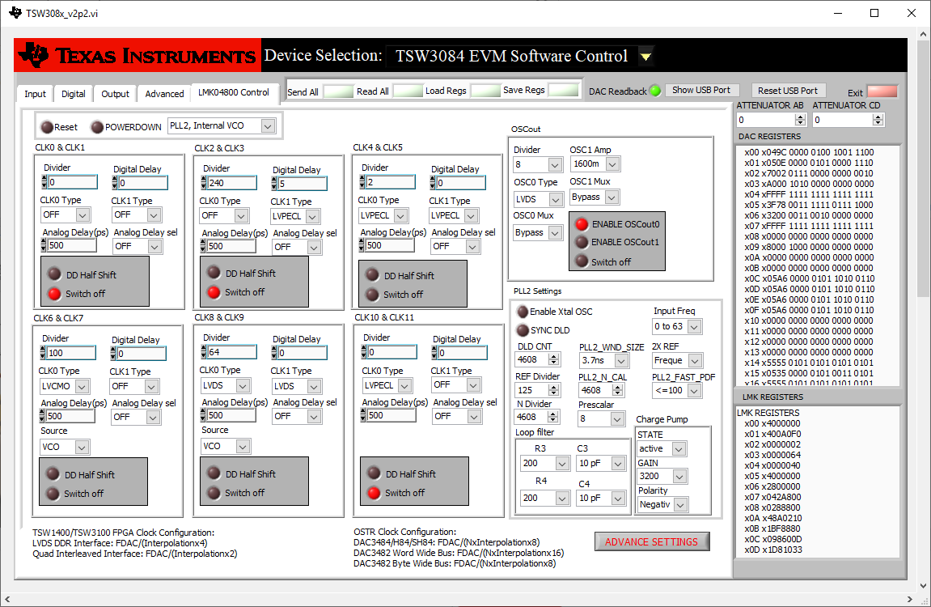Click the Send All button
This screenshot has width=931, height=607.
[338, 91]
